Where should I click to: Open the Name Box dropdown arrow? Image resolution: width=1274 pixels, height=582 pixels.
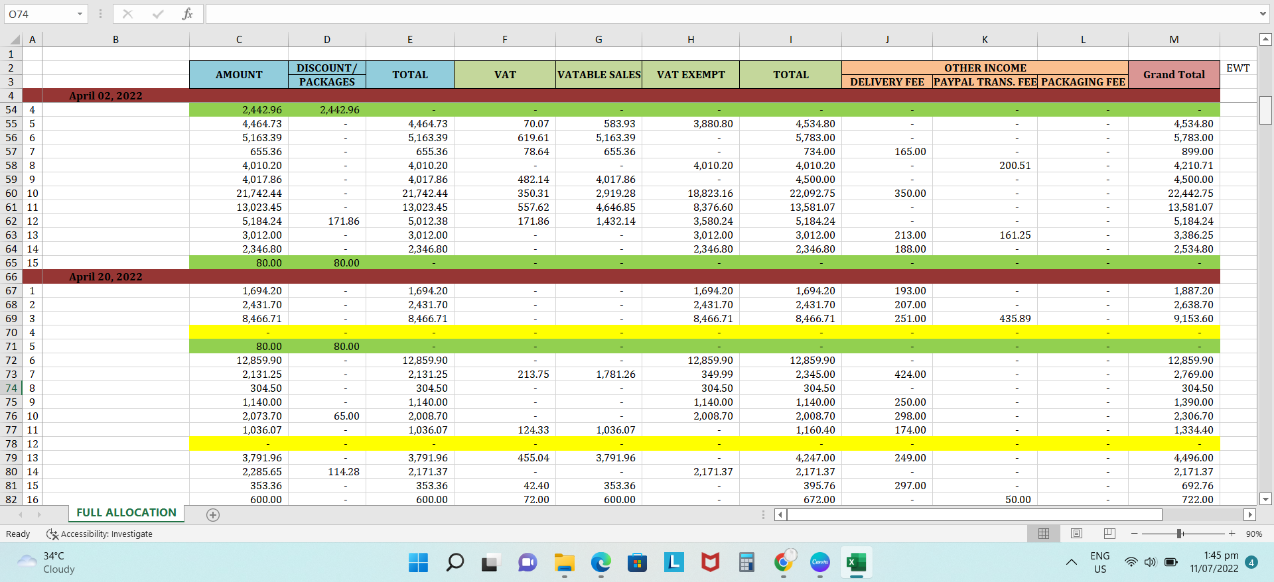[80, 14]
